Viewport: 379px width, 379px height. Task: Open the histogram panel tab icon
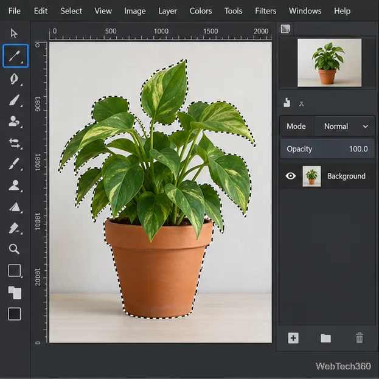click(286, 29)
